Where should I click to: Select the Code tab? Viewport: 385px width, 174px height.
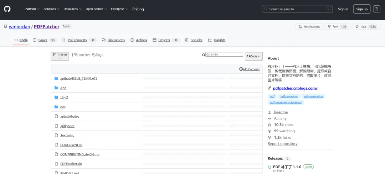21,40
